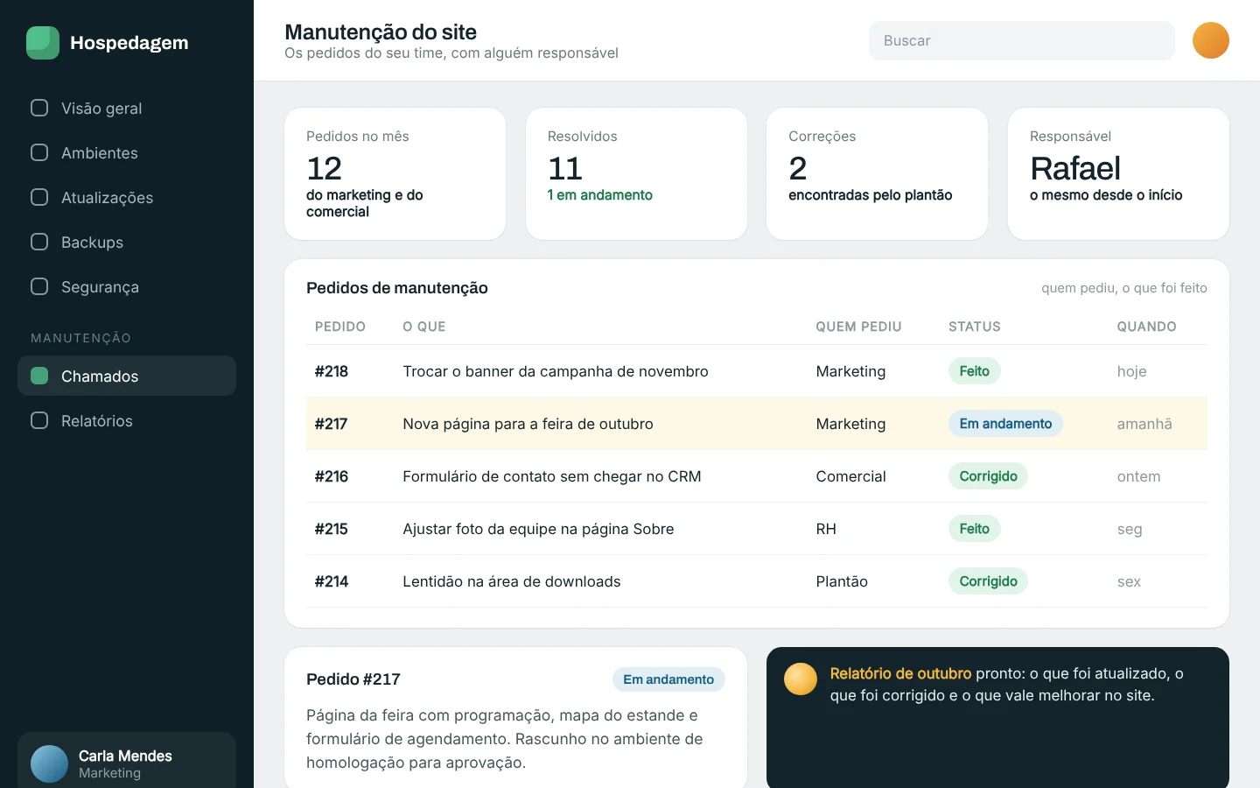This screenshot has height=788, width=1260.
Task: Click the Hospedagem brand name
Action: pos(129,43)
